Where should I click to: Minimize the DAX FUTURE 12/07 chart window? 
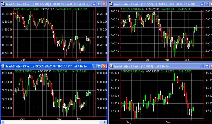click(x=94, y=66)
